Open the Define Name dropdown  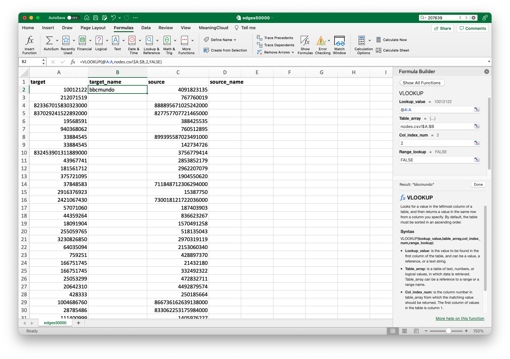coord(221,39)
